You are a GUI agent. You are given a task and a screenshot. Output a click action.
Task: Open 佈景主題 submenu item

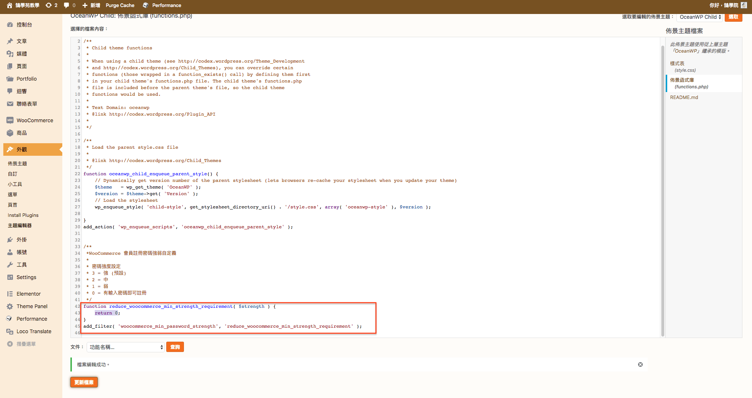17,163
